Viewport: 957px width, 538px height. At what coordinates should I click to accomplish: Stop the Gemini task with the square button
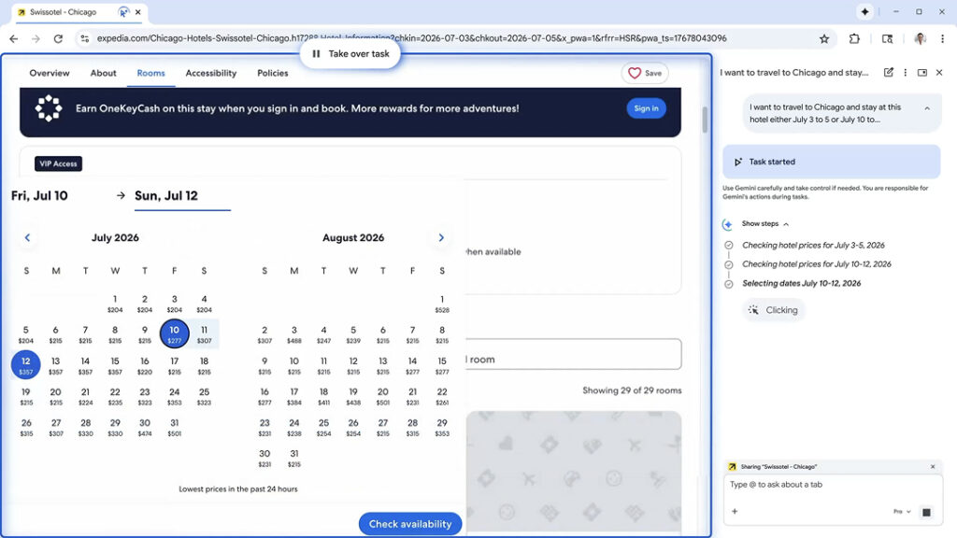(x=926, y=512)
